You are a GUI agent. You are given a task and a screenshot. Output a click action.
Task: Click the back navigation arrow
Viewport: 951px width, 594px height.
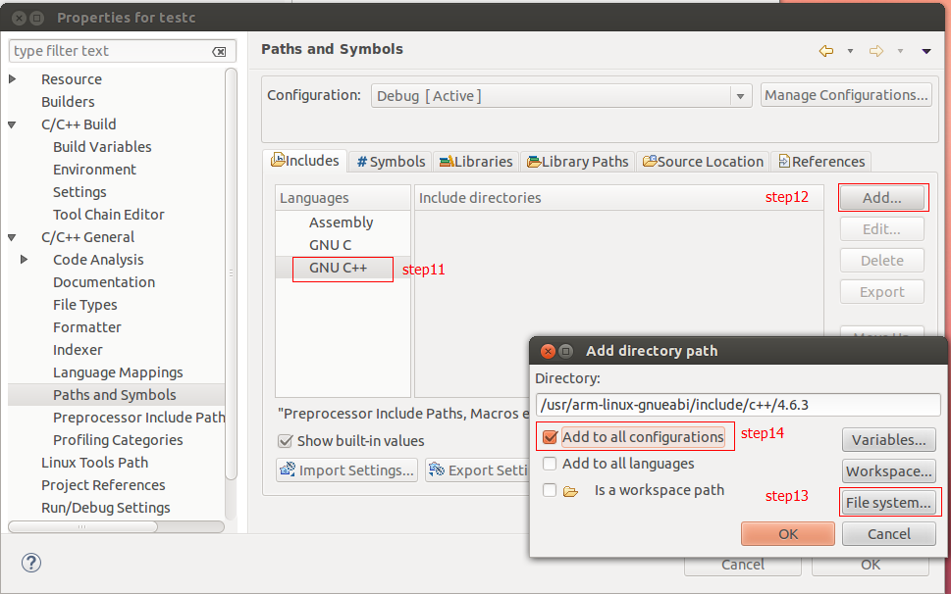tap(826, 51)
